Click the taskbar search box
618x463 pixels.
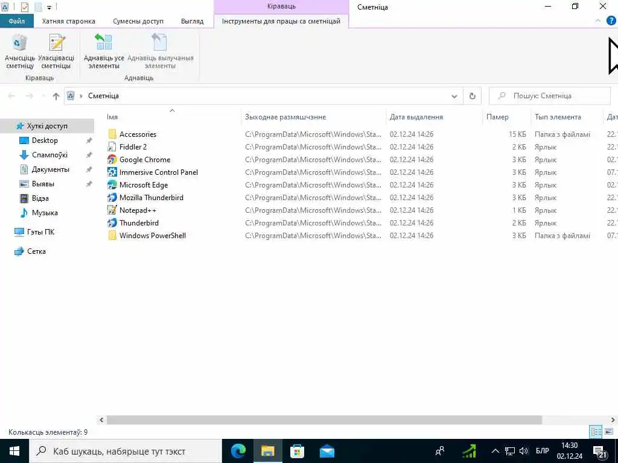[x=126, y=451]
